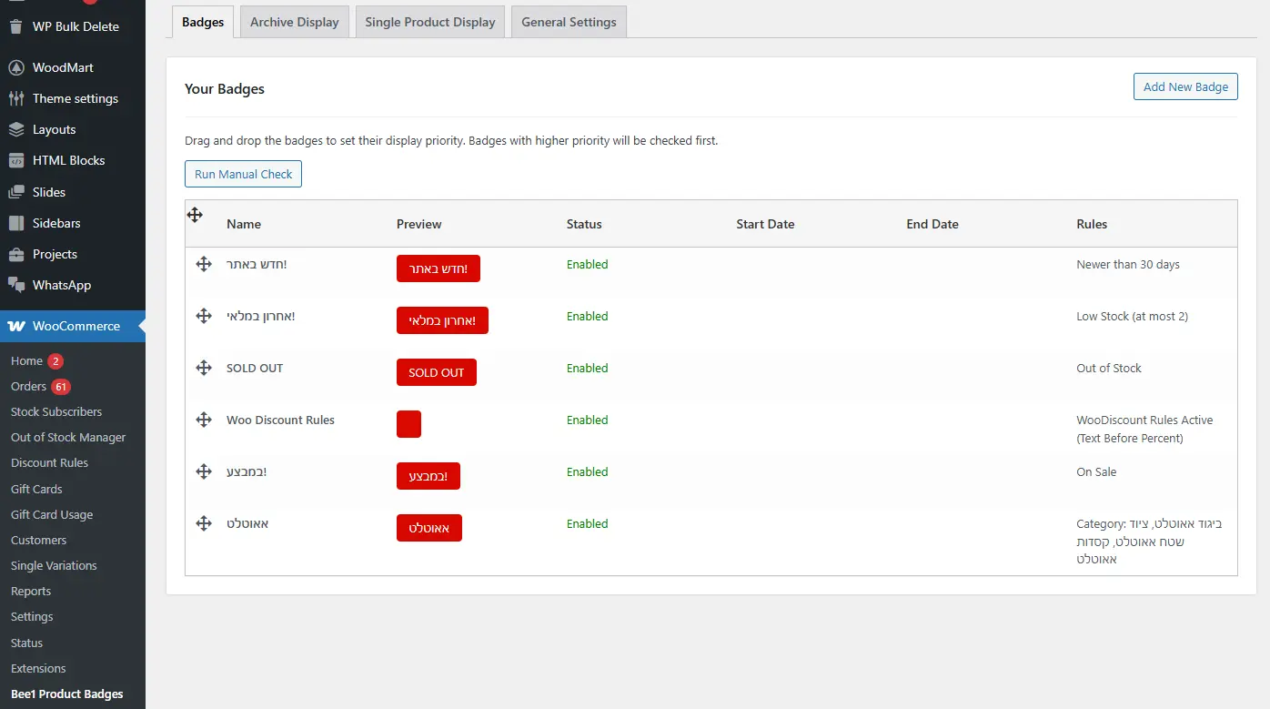Click the WP Bulk Delete trash icon
This screenshot has width=1270, height=709.
tap(16, 26)
